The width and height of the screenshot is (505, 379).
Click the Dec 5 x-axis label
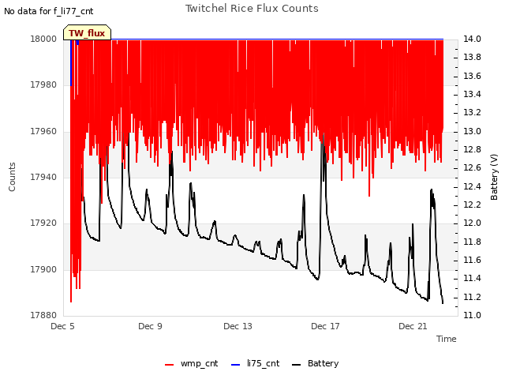coord(63,326)
